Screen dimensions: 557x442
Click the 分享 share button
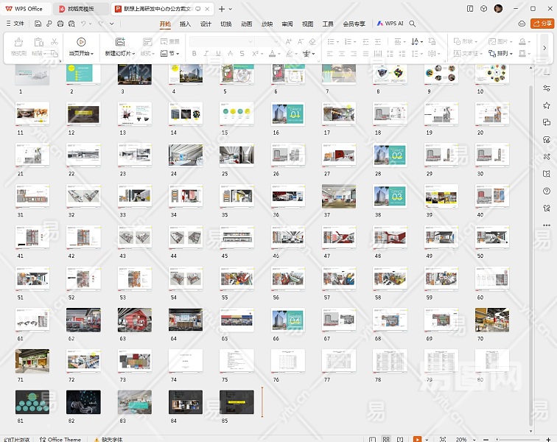[x=541, y=24]
